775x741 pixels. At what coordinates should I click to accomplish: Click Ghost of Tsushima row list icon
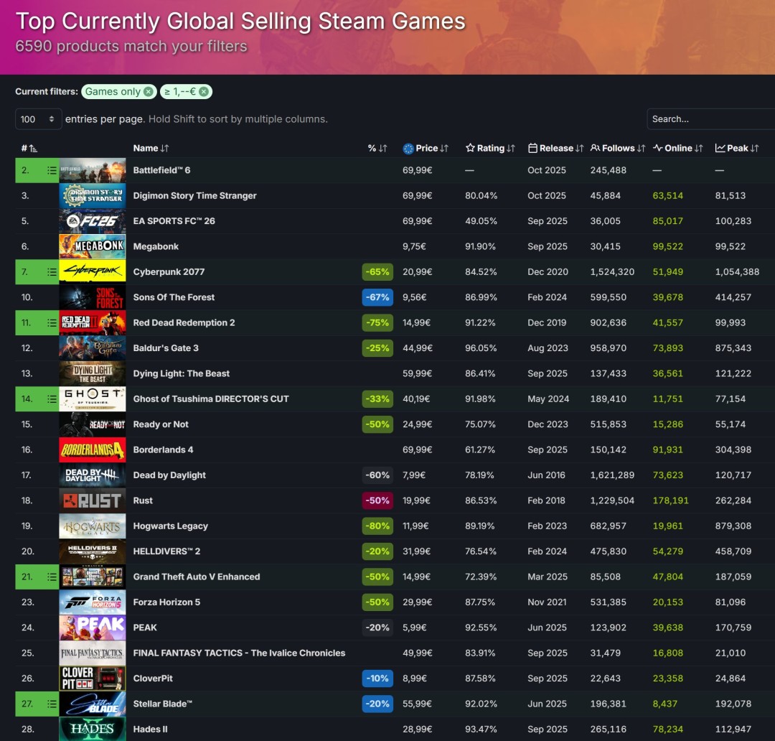pos(51,399)
